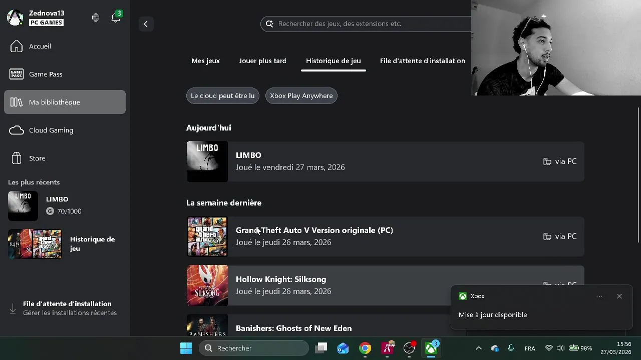Open the Xbox notification options ellipsis
This screenshot has height=360, width=641.
click(599, 296)
